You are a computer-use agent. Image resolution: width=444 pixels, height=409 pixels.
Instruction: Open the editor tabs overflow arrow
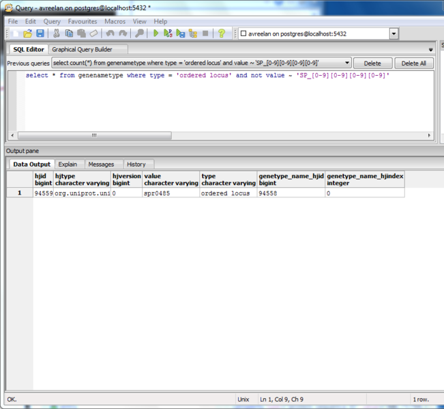click(x=430, y=50)
